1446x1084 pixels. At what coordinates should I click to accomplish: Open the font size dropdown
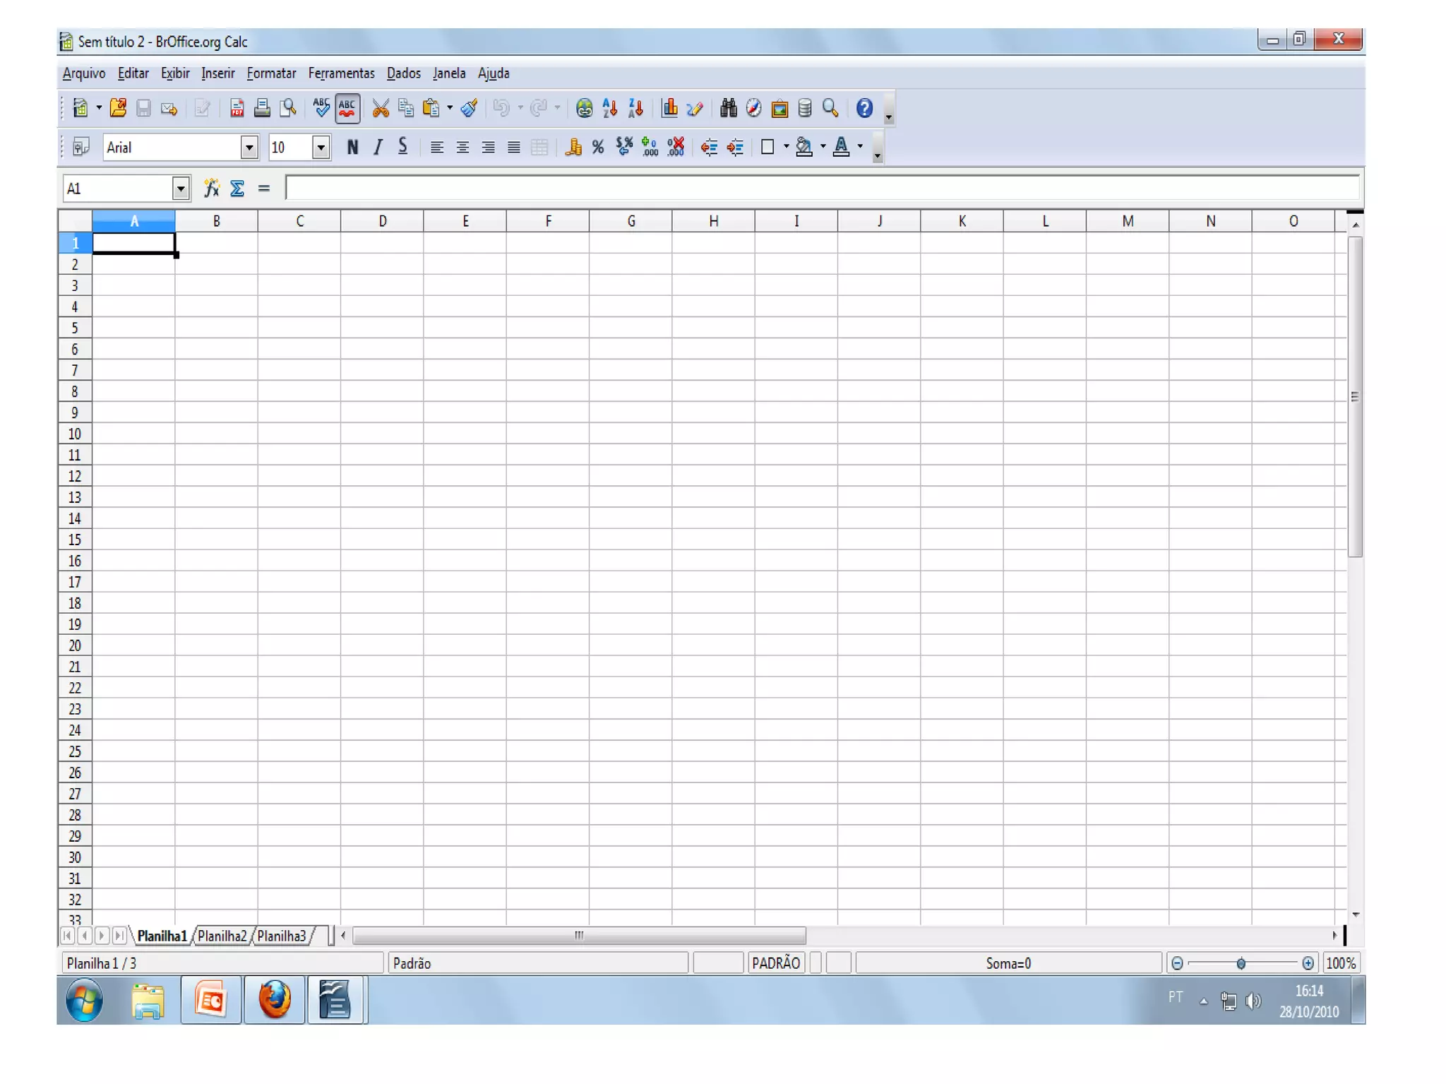321,147
